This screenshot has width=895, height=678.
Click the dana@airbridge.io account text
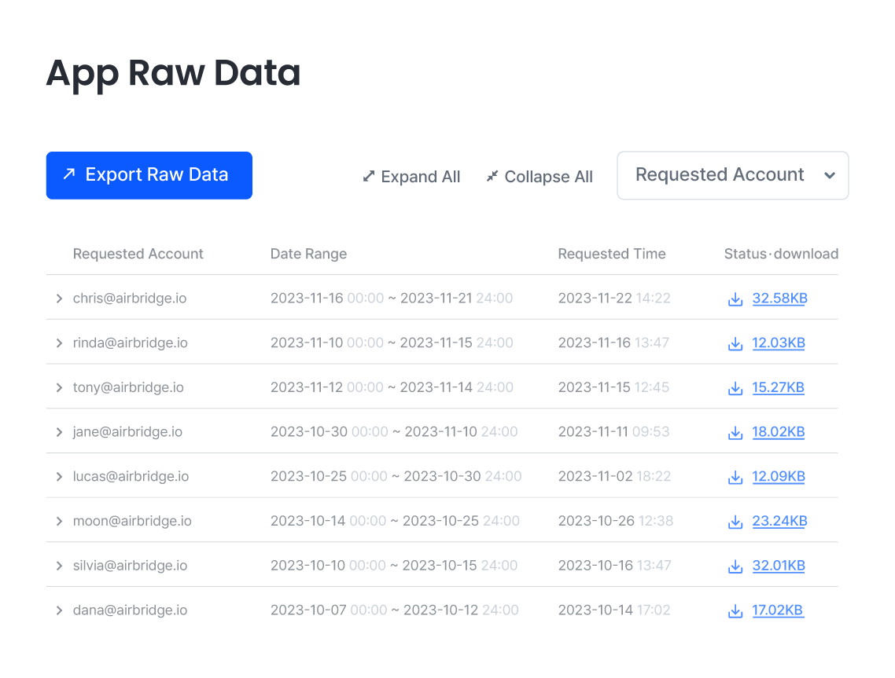[x=130, y=610]
